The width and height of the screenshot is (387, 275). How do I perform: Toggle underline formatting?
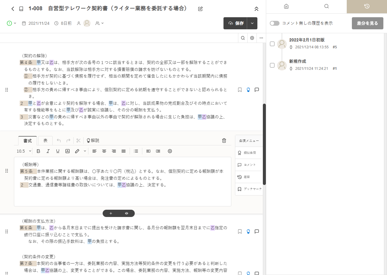click(x=58, y=151)
